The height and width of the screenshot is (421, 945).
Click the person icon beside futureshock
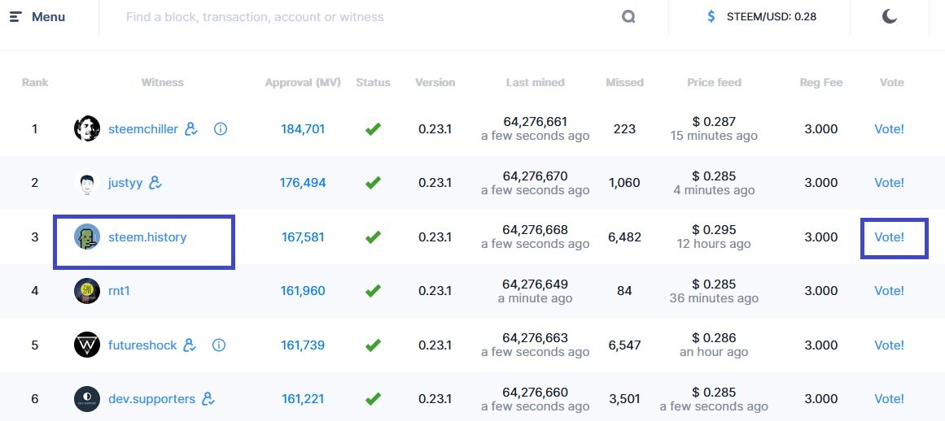(x=190, y=345)
